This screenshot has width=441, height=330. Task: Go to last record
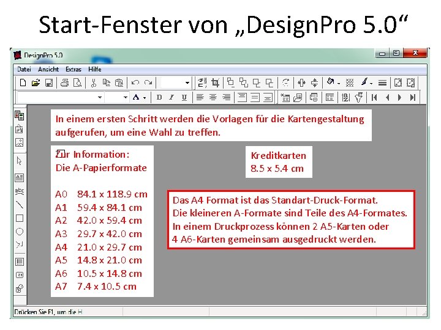pos(413,97)
